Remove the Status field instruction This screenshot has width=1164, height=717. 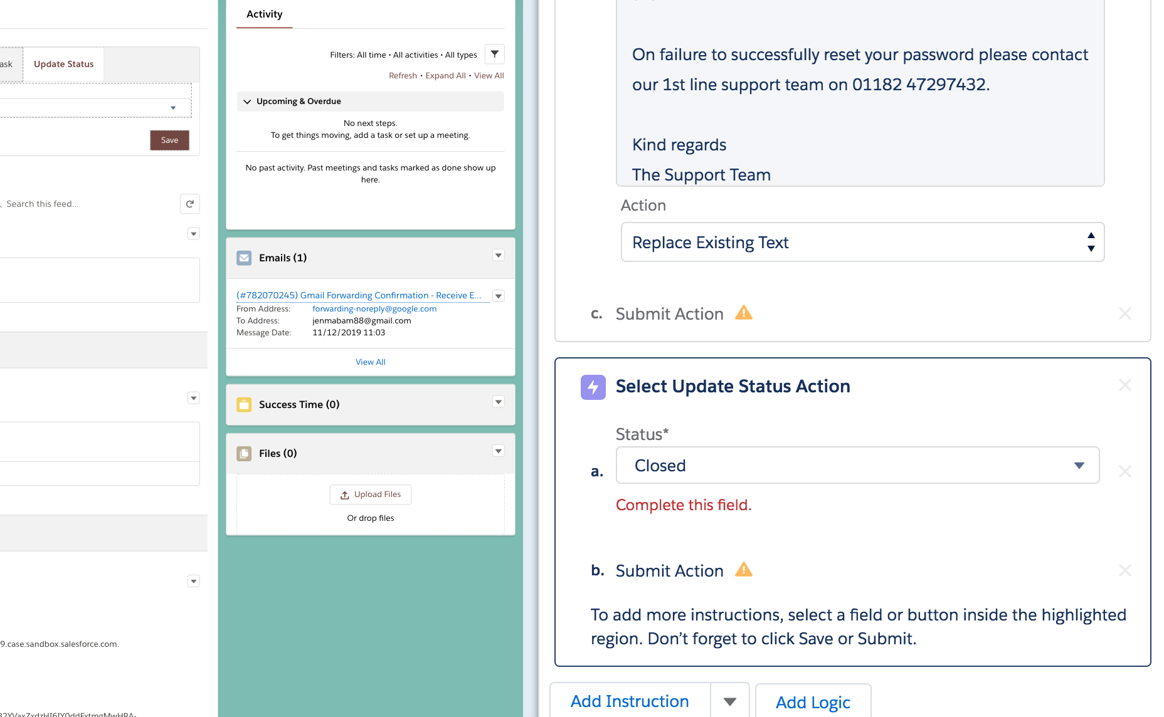pyautogui.click(x=1125, y=471)
